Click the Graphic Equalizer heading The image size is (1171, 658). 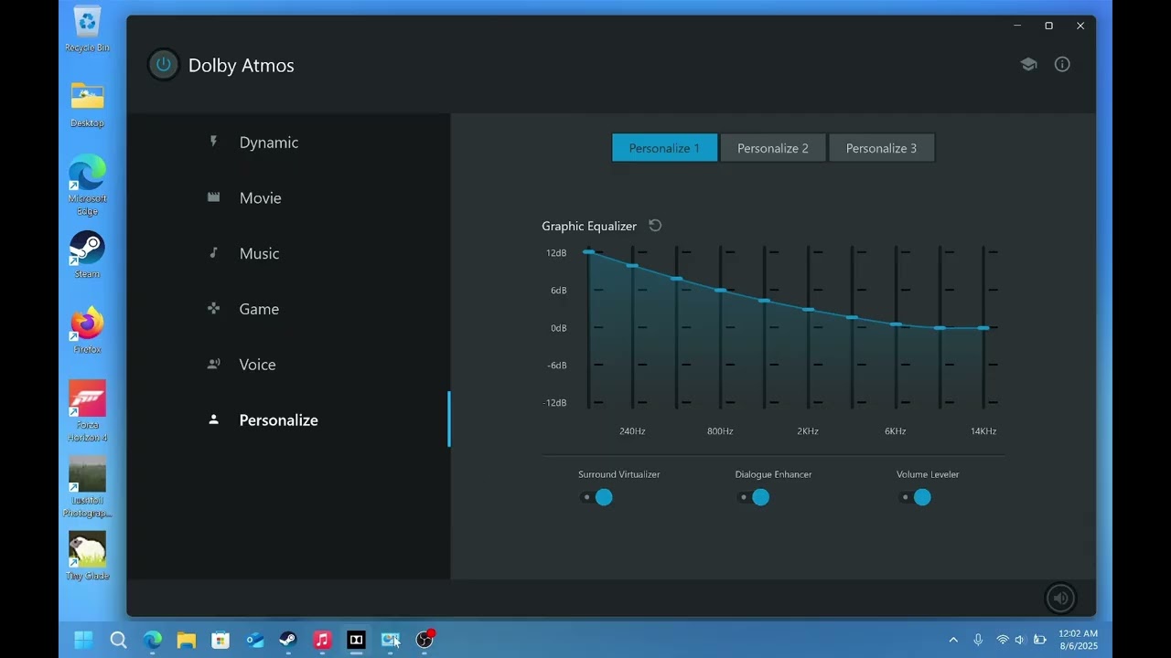(x=589, y=226)
